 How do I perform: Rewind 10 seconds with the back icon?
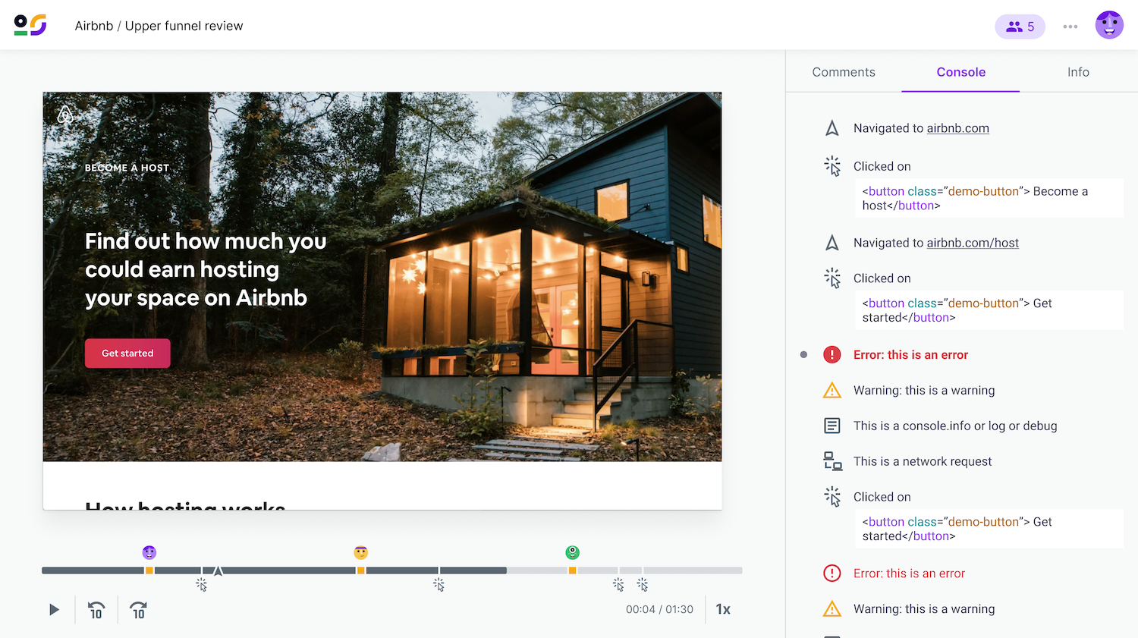point(96,610)
